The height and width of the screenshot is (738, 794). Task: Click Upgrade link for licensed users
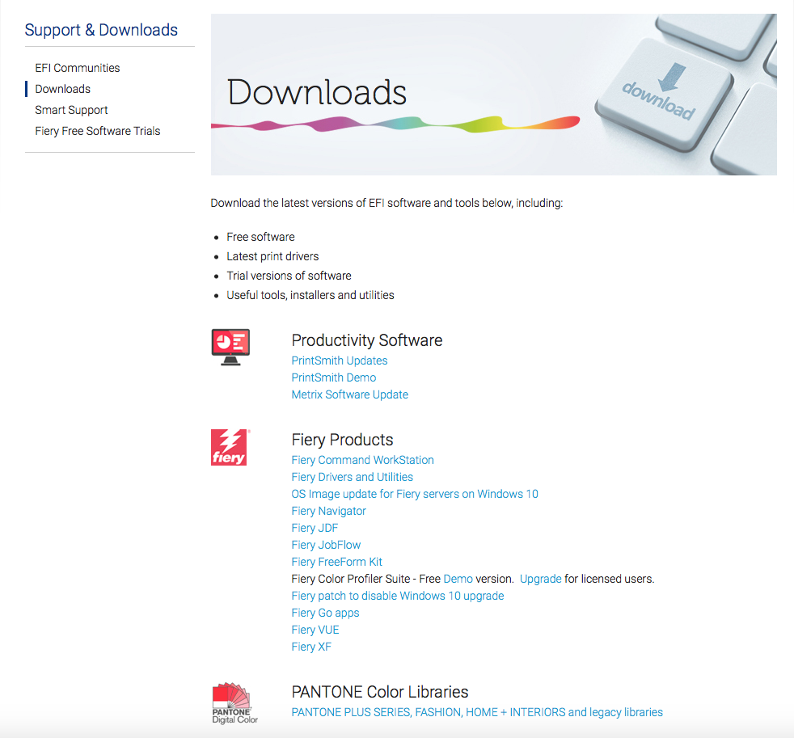tap(541, 579)
